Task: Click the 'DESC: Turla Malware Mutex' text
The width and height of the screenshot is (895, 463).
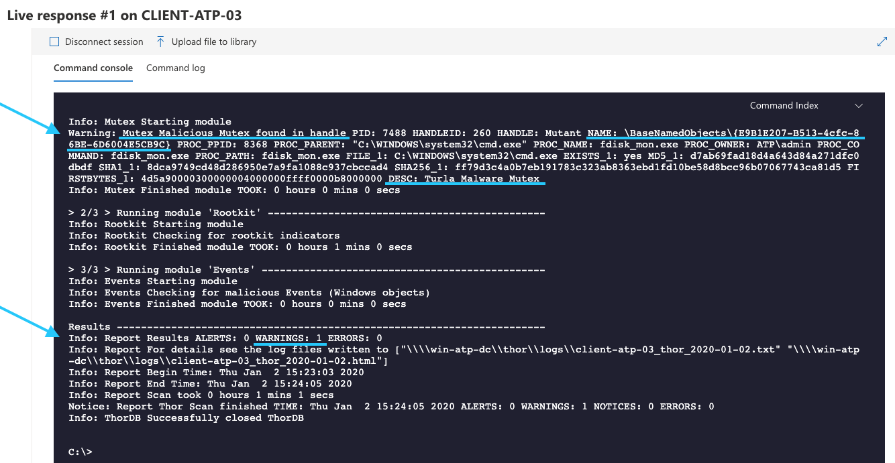Action: [466, 178]
